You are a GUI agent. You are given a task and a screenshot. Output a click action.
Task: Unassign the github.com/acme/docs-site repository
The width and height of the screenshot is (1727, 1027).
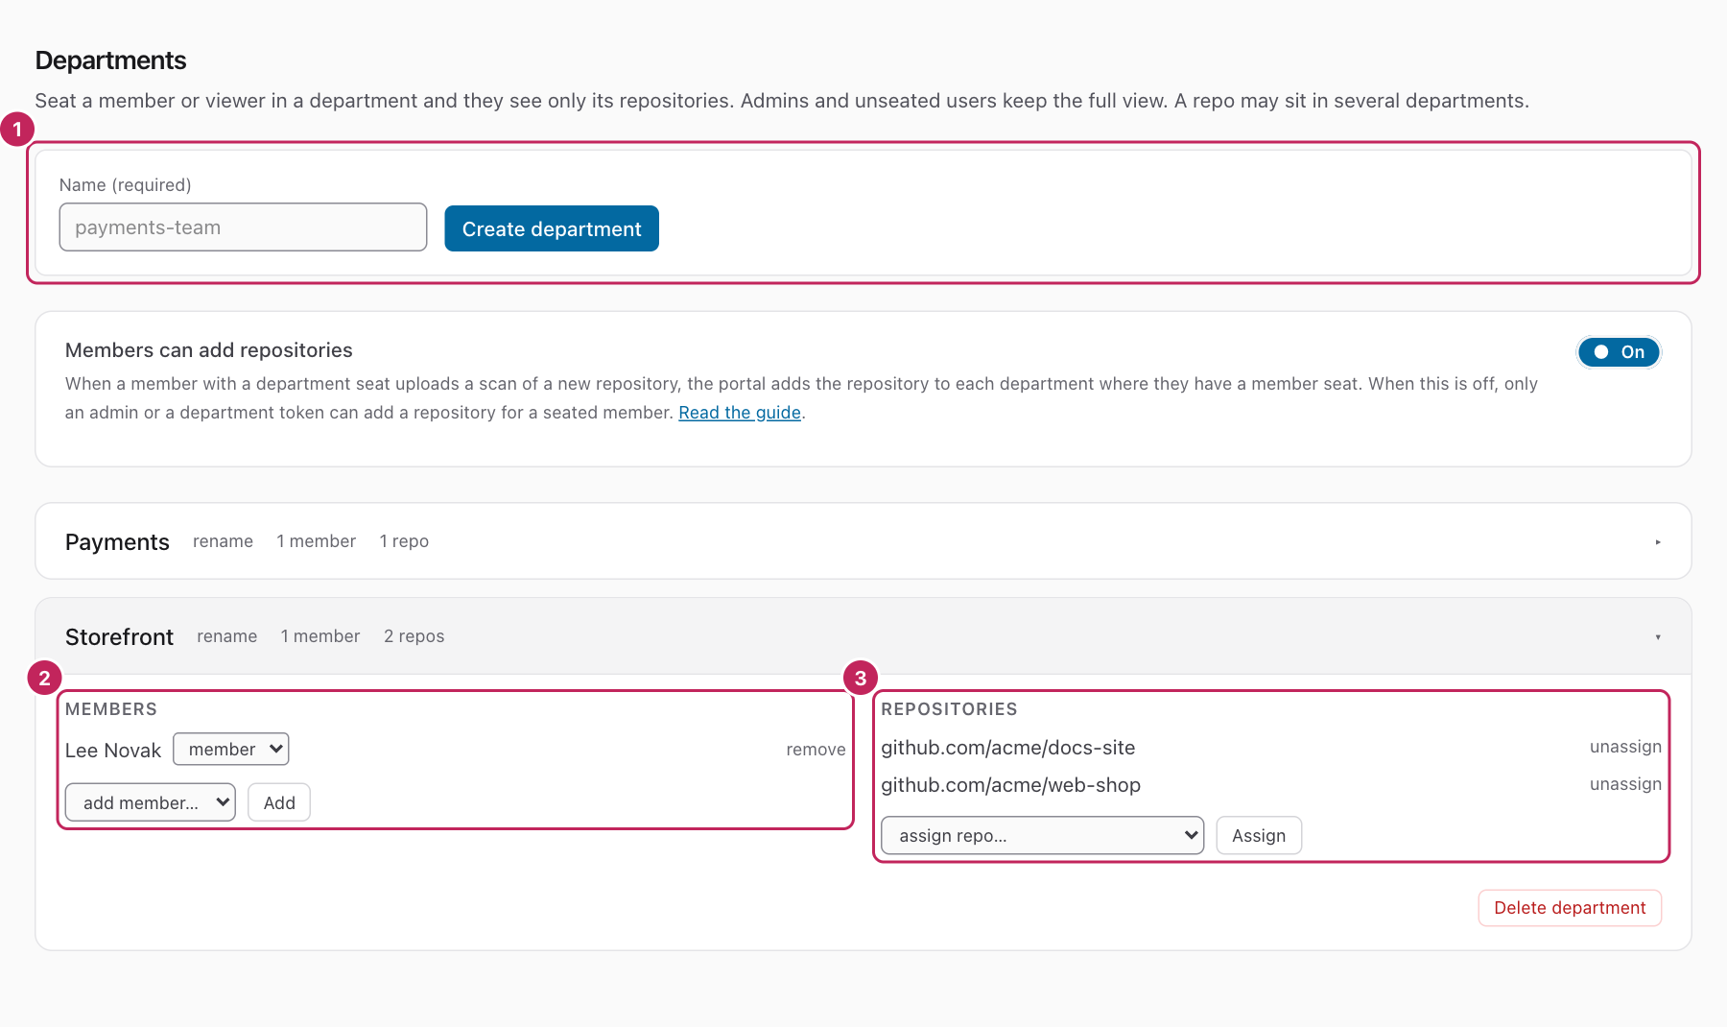(x=1625, y=747)
